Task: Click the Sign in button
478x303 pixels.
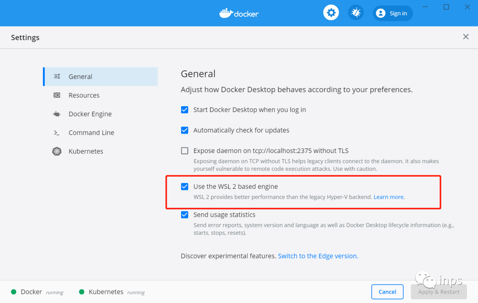Action: pyautogui.click(x=393, y=13)
